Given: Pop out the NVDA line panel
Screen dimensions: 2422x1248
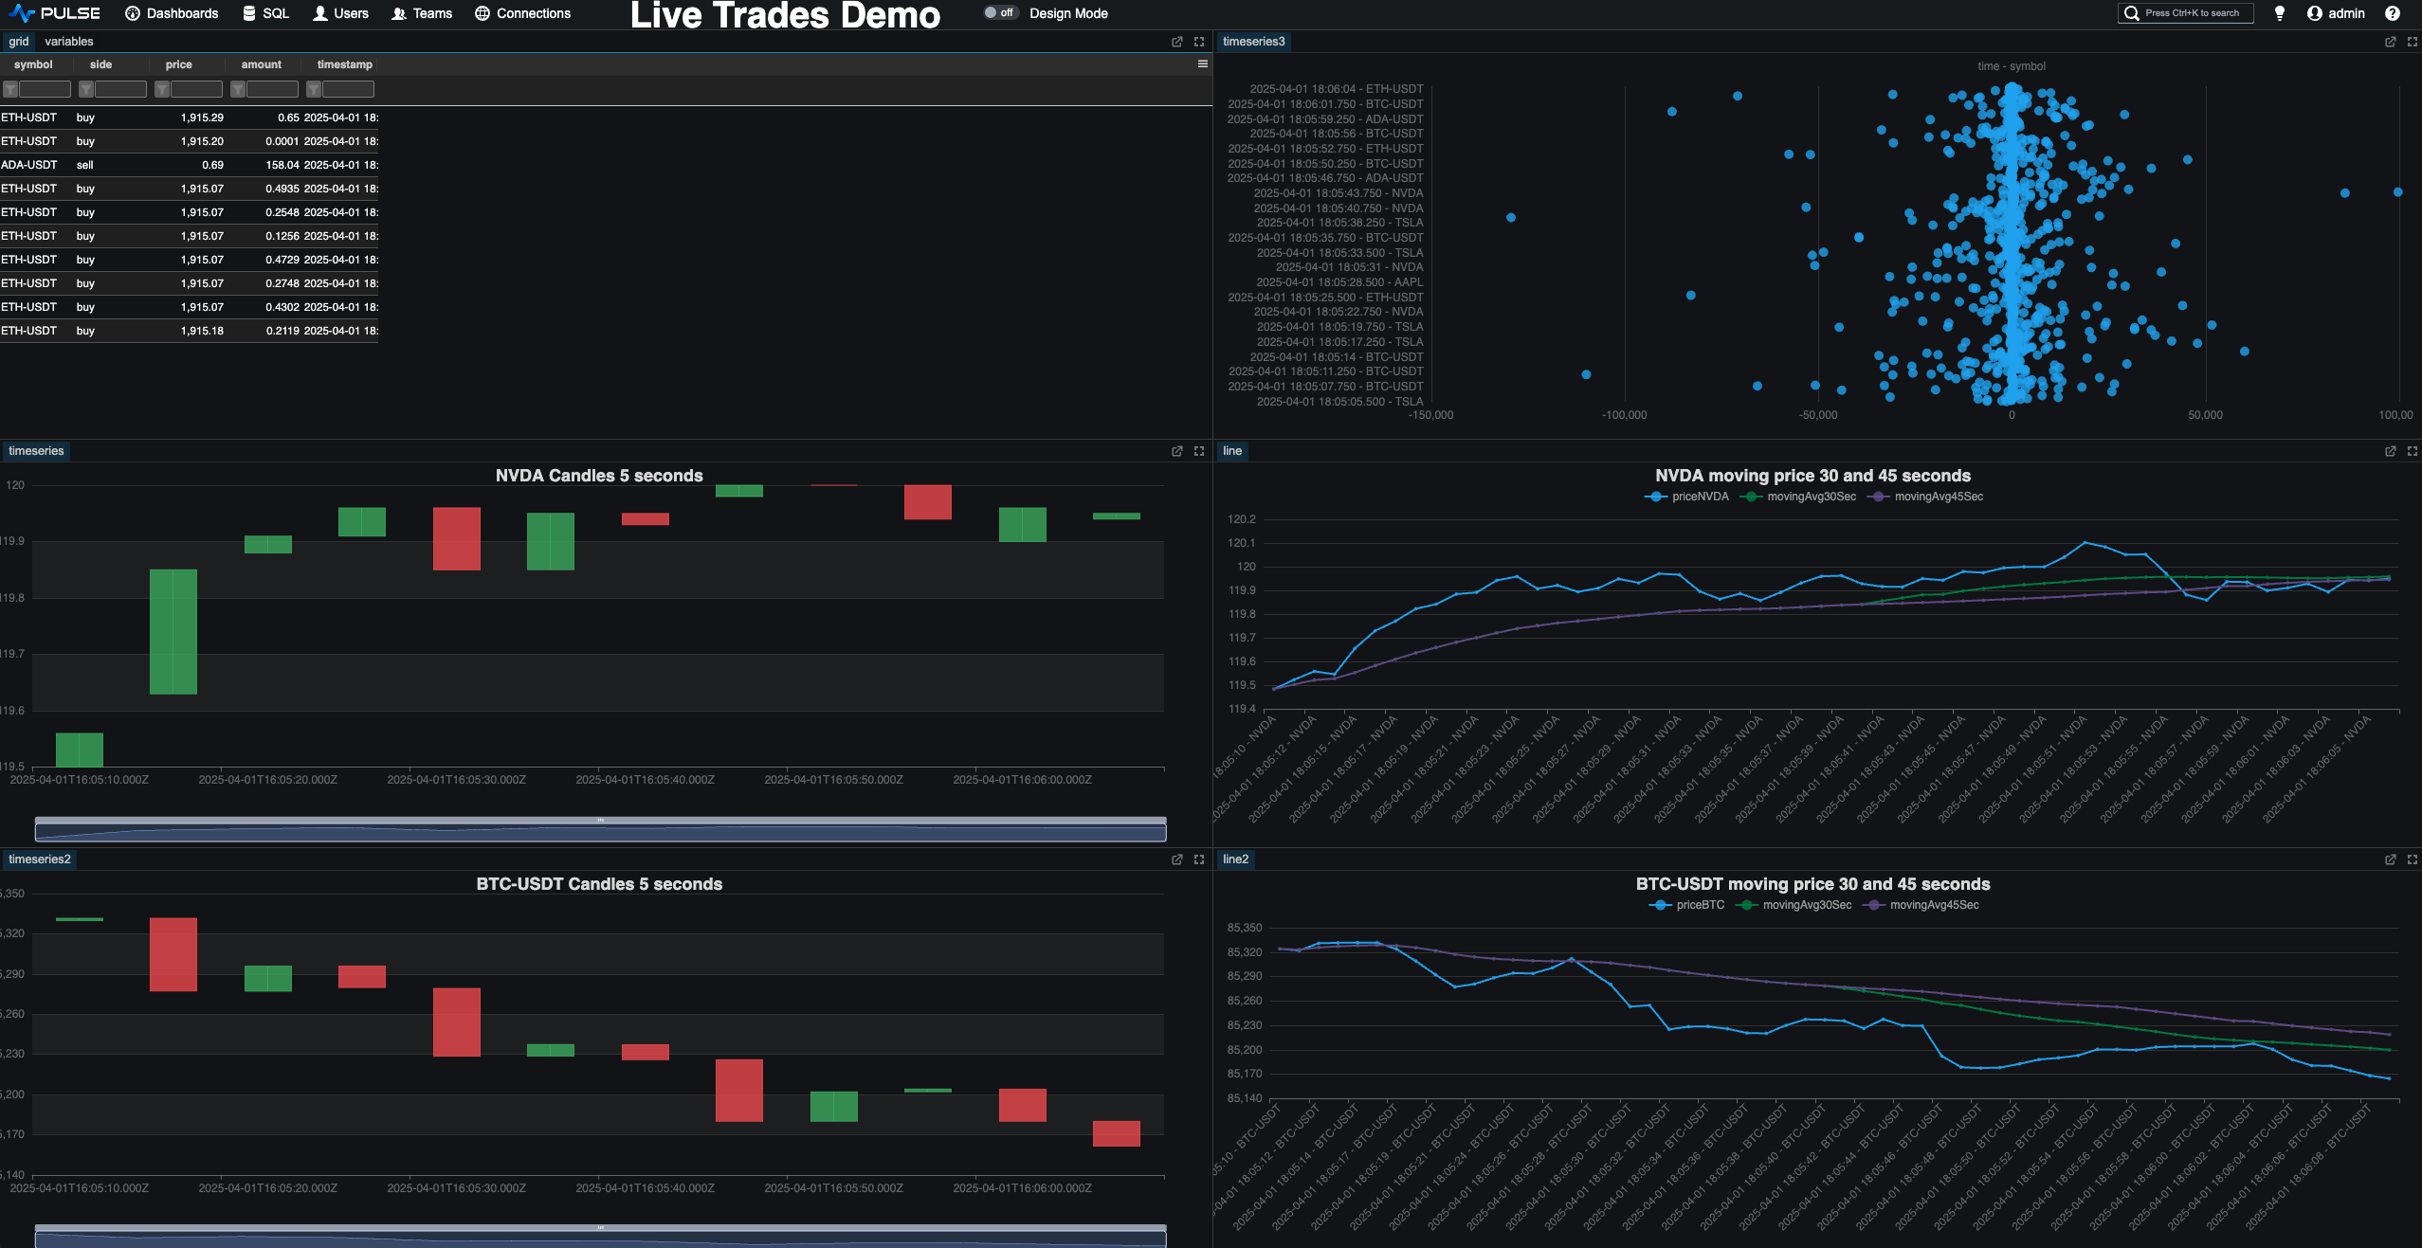Looking at the screenshot, I should [x=2390, y=451].
